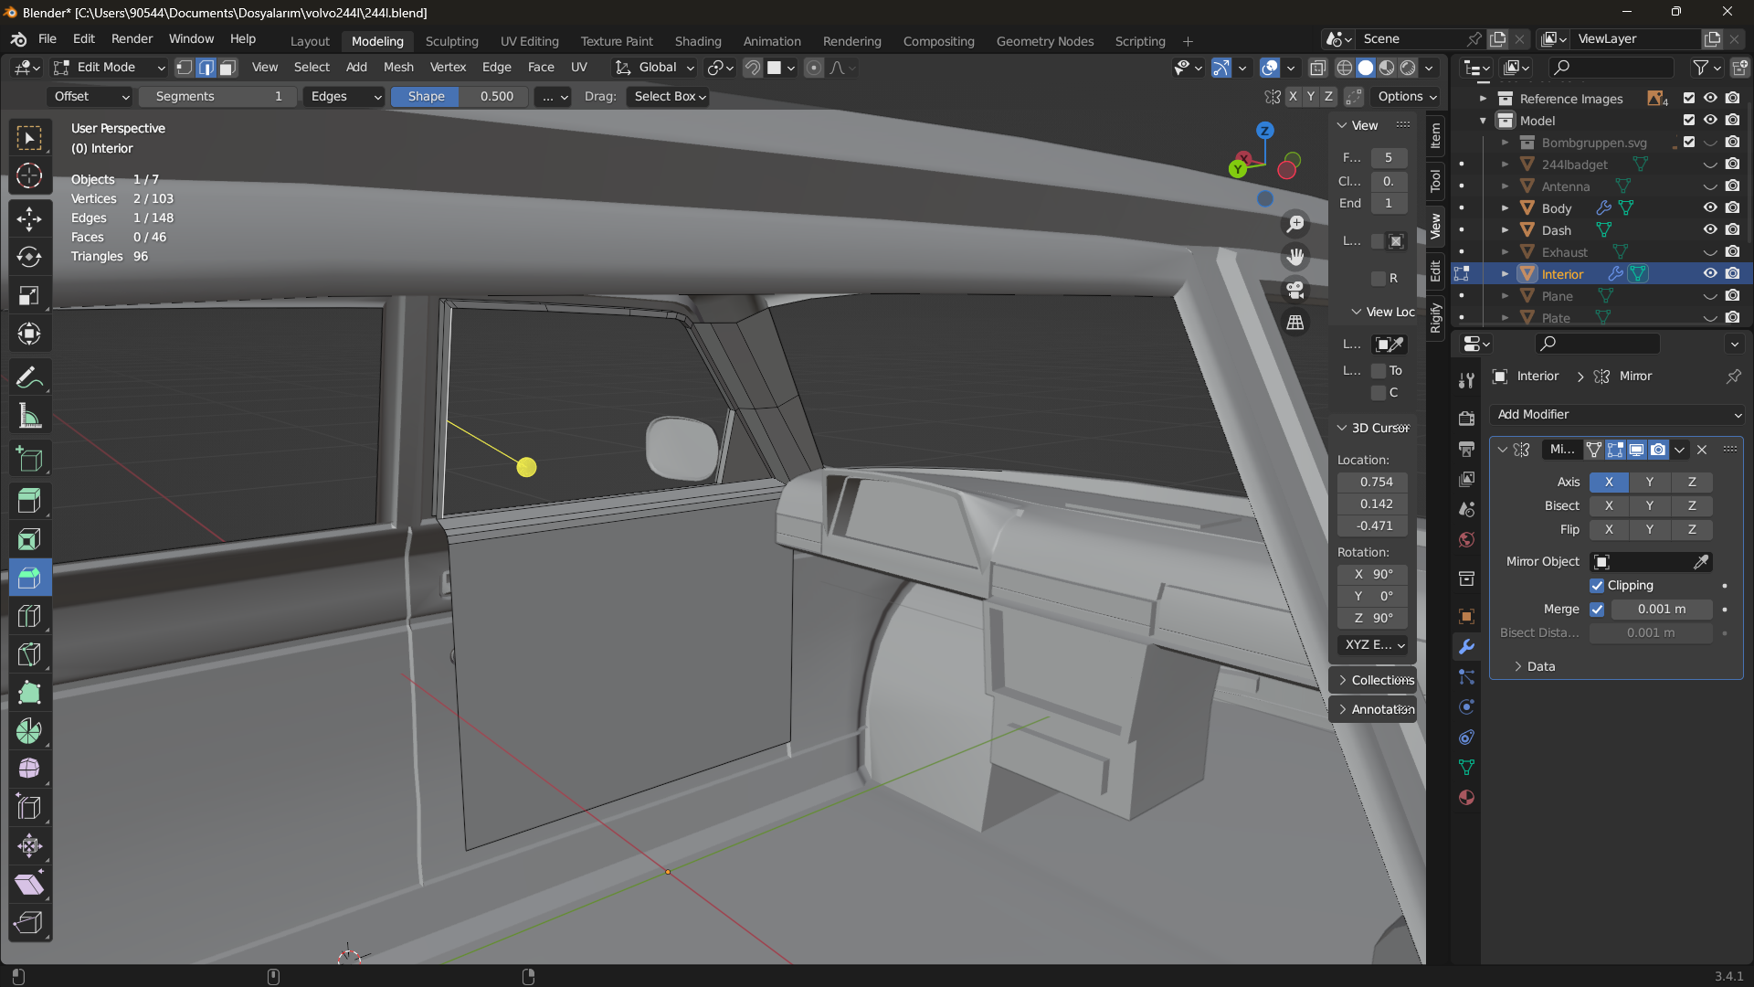Enable Y axis in Mirror modifier

tap(1649, 482)
